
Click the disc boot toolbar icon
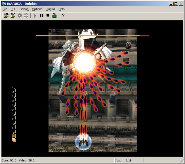(x=20, y=16)
